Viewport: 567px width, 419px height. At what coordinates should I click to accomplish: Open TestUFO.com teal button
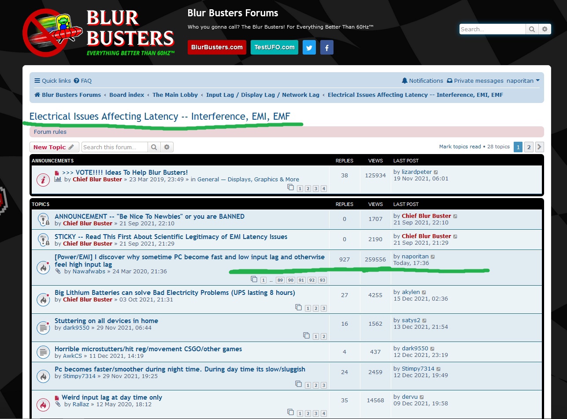274,47
